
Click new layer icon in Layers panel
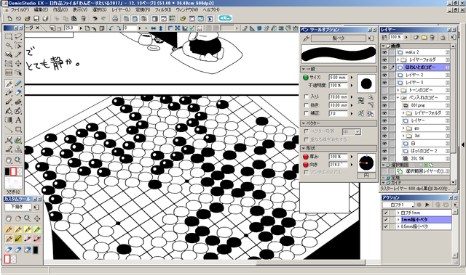(416, 37)
